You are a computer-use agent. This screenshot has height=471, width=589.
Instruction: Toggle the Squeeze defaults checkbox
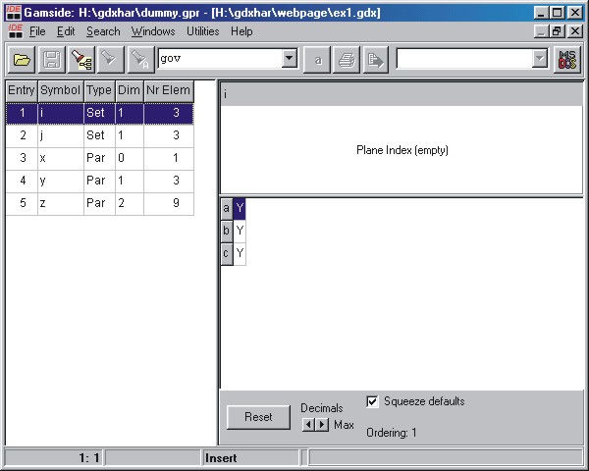click(x=372, y=401)
